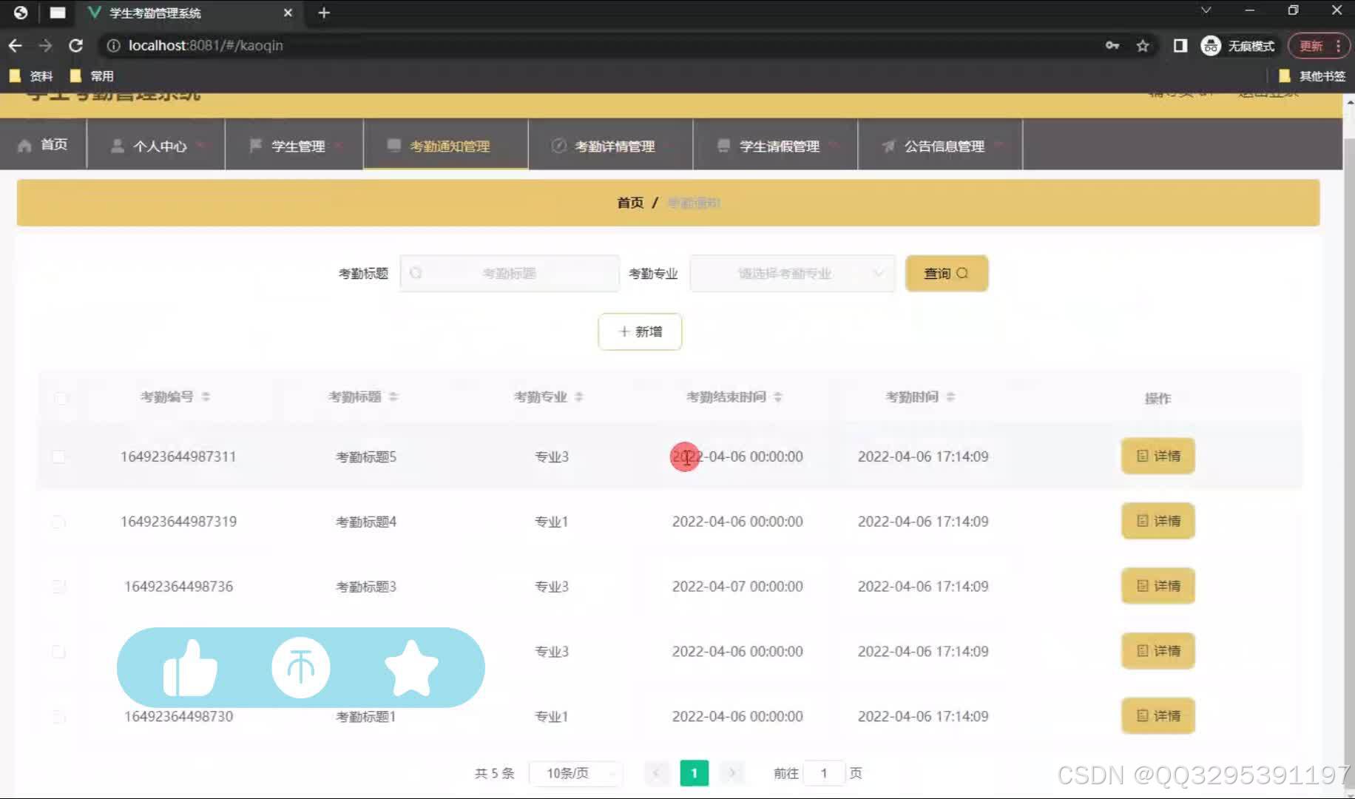
Task: Open the 考勤专业 select dropdown
Action: (792, 274)
